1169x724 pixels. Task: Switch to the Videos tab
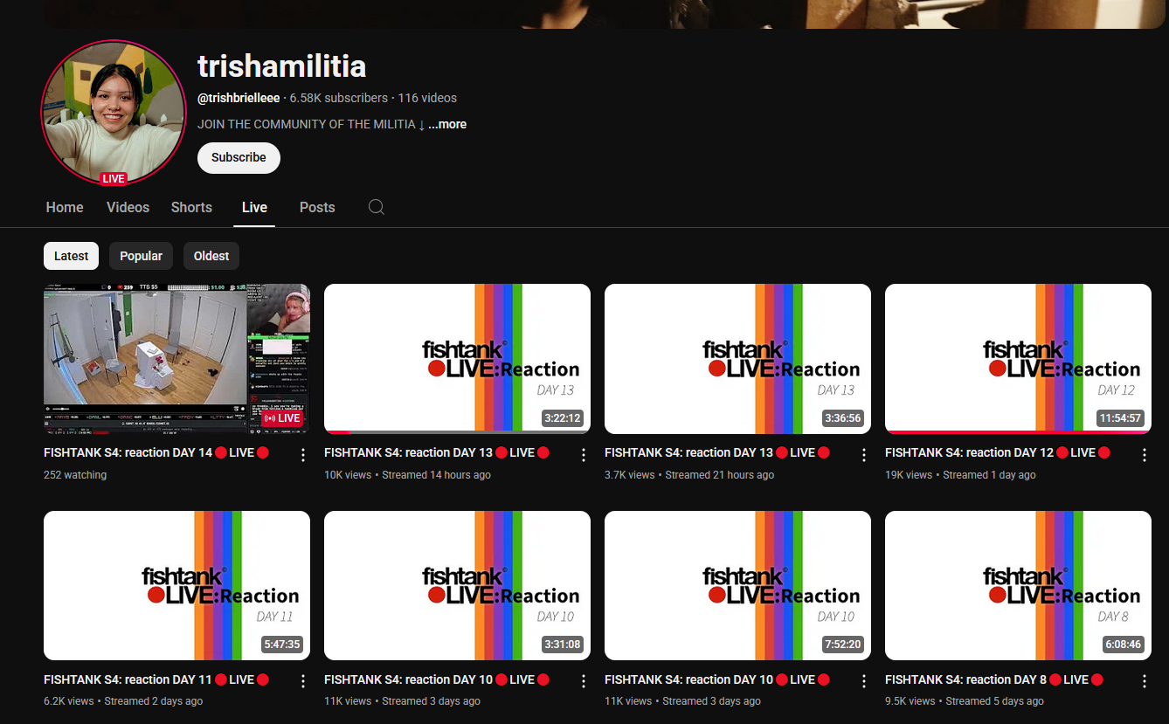(x=128, y=207)
